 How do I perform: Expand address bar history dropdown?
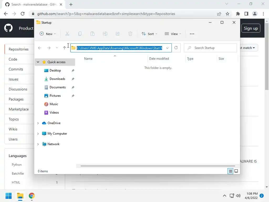point(167,48)
